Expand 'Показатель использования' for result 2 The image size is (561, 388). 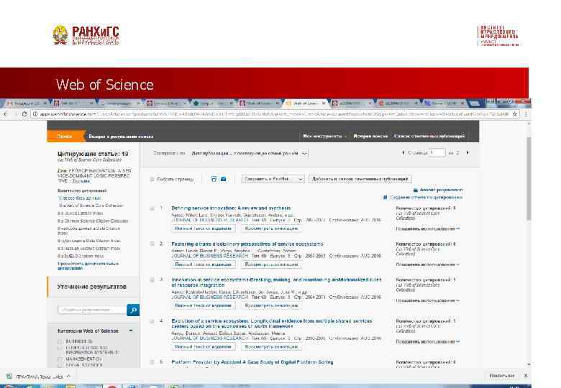coord(427,264)
